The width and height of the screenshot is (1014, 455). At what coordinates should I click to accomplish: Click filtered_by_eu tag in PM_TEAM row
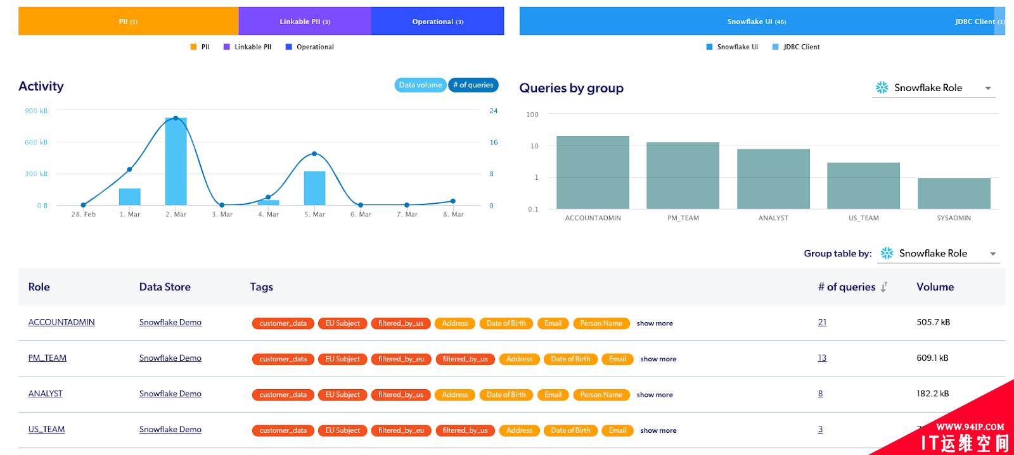coord(401,359)
